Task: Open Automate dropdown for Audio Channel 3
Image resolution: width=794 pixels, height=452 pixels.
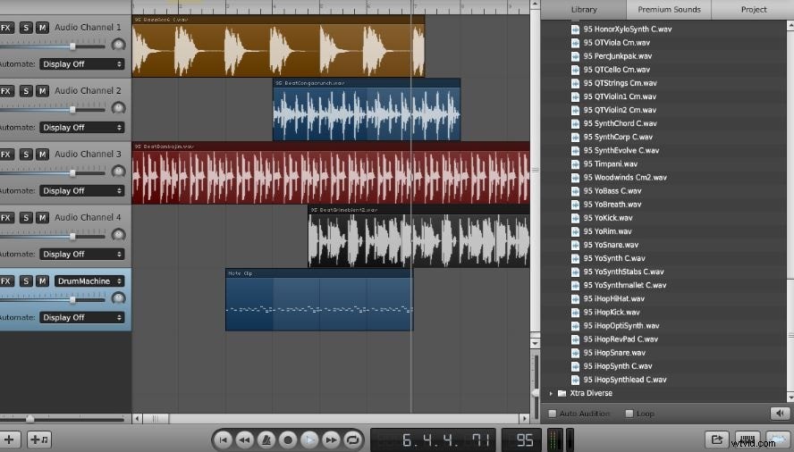Action: [x=81, y=191]
